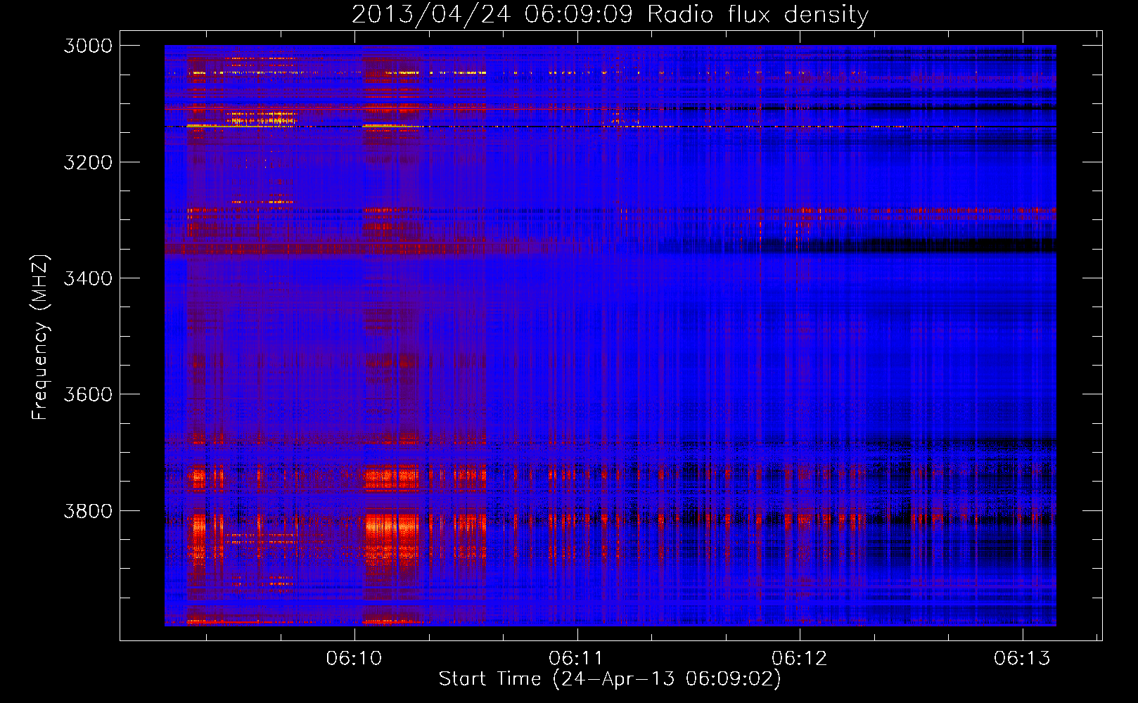Click the "Start Time (24-Apr-13 06:09:02)" label
This screenshot has width=1138, height=703.
pos(610,679)
